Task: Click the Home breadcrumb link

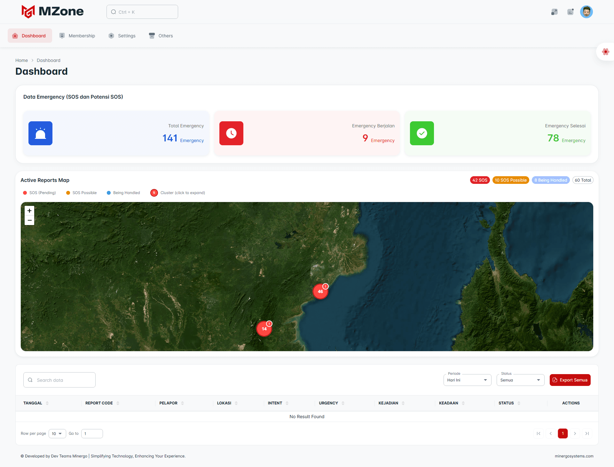Action: click(x=22, y=60)
